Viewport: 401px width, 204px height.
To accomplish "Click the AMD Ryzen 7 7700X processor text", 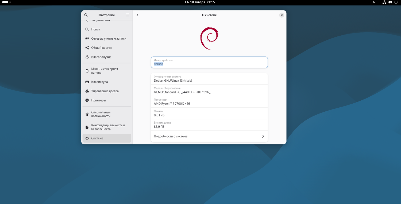I will point(172,104).
